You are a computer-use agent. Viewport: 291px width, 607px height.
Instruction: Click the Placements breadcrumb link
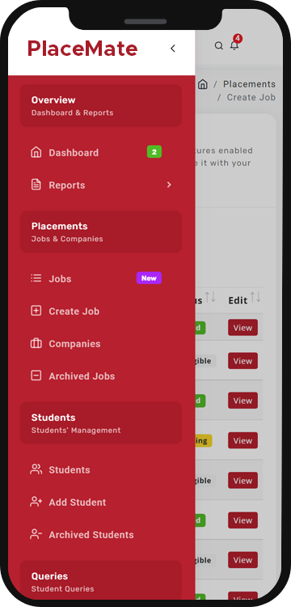[x=249, y=84]
